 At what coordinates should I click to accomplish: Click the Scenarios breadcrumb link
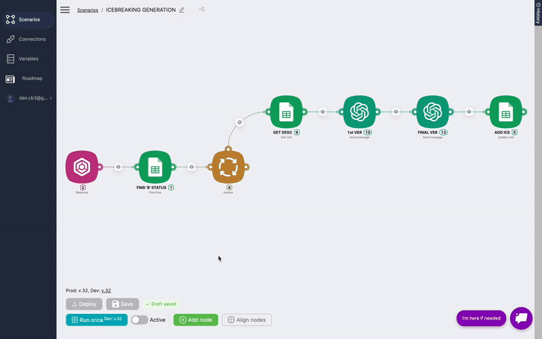pyautogui.click(x=87, y=10)
